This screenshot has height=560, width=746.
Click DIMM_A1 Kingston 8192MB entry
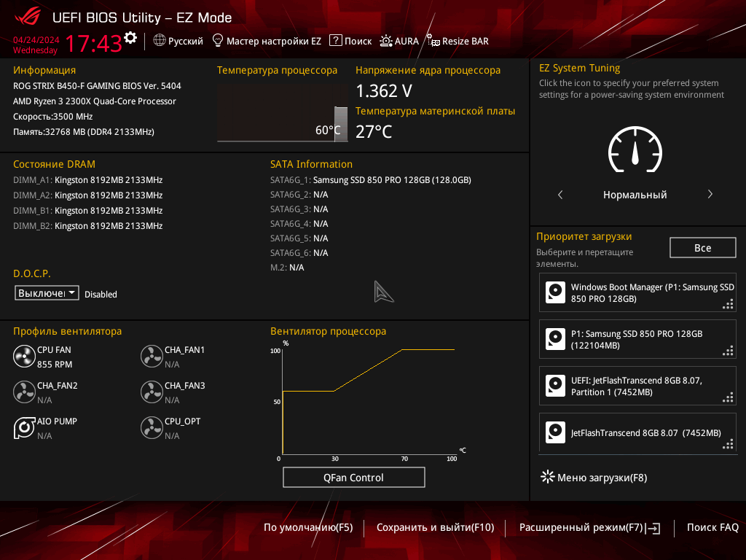(x=88, y=180)
